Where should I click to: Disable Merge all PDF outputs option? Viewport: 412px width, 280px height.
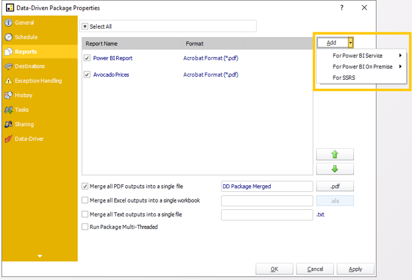(x=84, y=186)
